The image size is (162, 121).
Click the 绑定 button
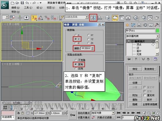click(135, 69)
